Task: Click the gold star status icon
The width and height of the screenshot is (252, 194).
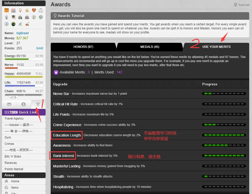Action: click(x=27, y=10)
